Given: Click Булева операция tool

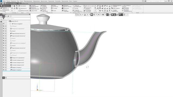Looking at the screenshot, I should 65,11.
